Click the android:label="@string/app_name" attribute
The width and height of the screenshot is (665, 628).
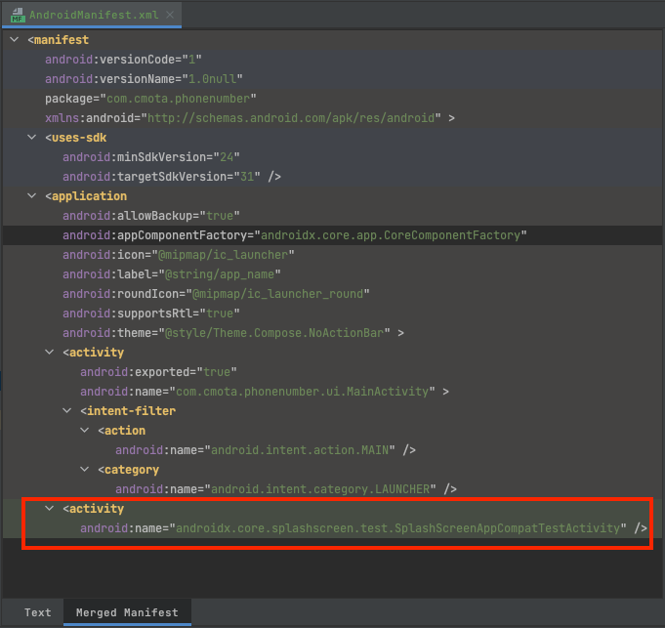click(x=172, y=273)
